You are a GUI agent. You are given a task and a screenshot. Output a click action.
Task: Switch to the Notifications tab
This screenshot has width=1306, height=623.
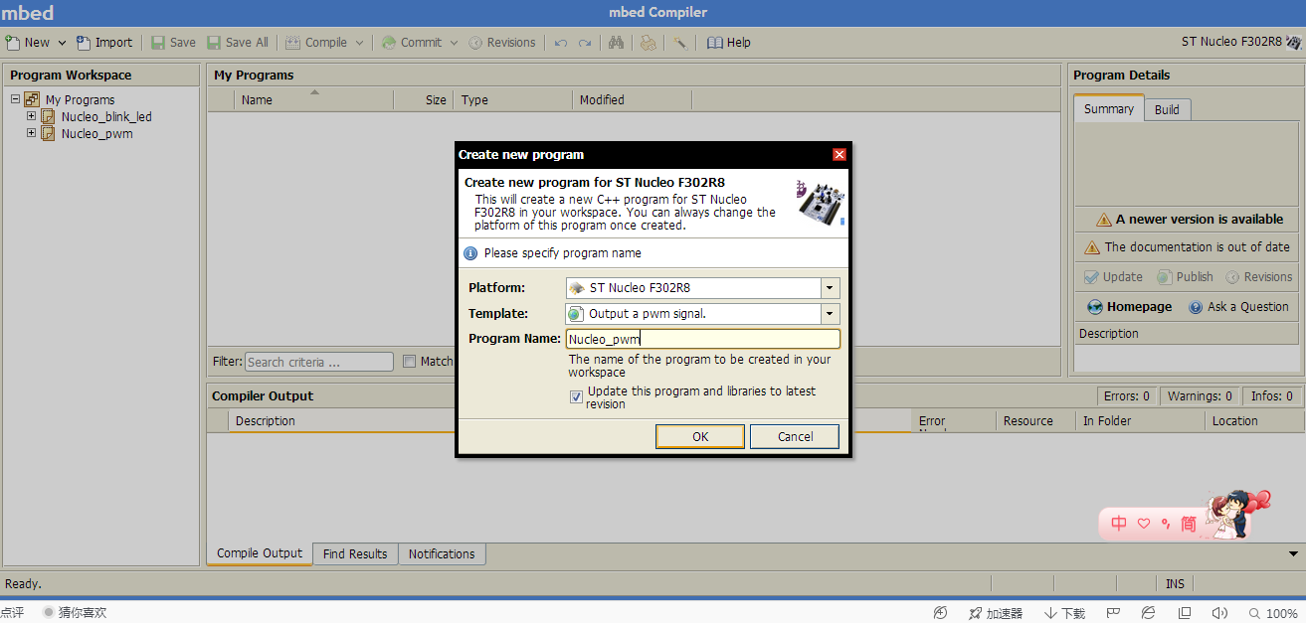click(x=442, y=554)
